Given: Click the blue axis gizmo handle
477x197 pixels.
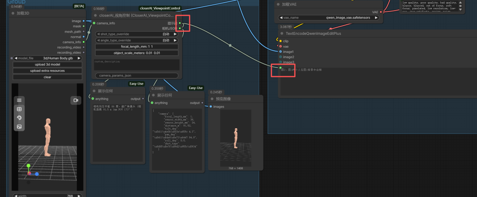Looking at the screenshot, I should point(37,174).
